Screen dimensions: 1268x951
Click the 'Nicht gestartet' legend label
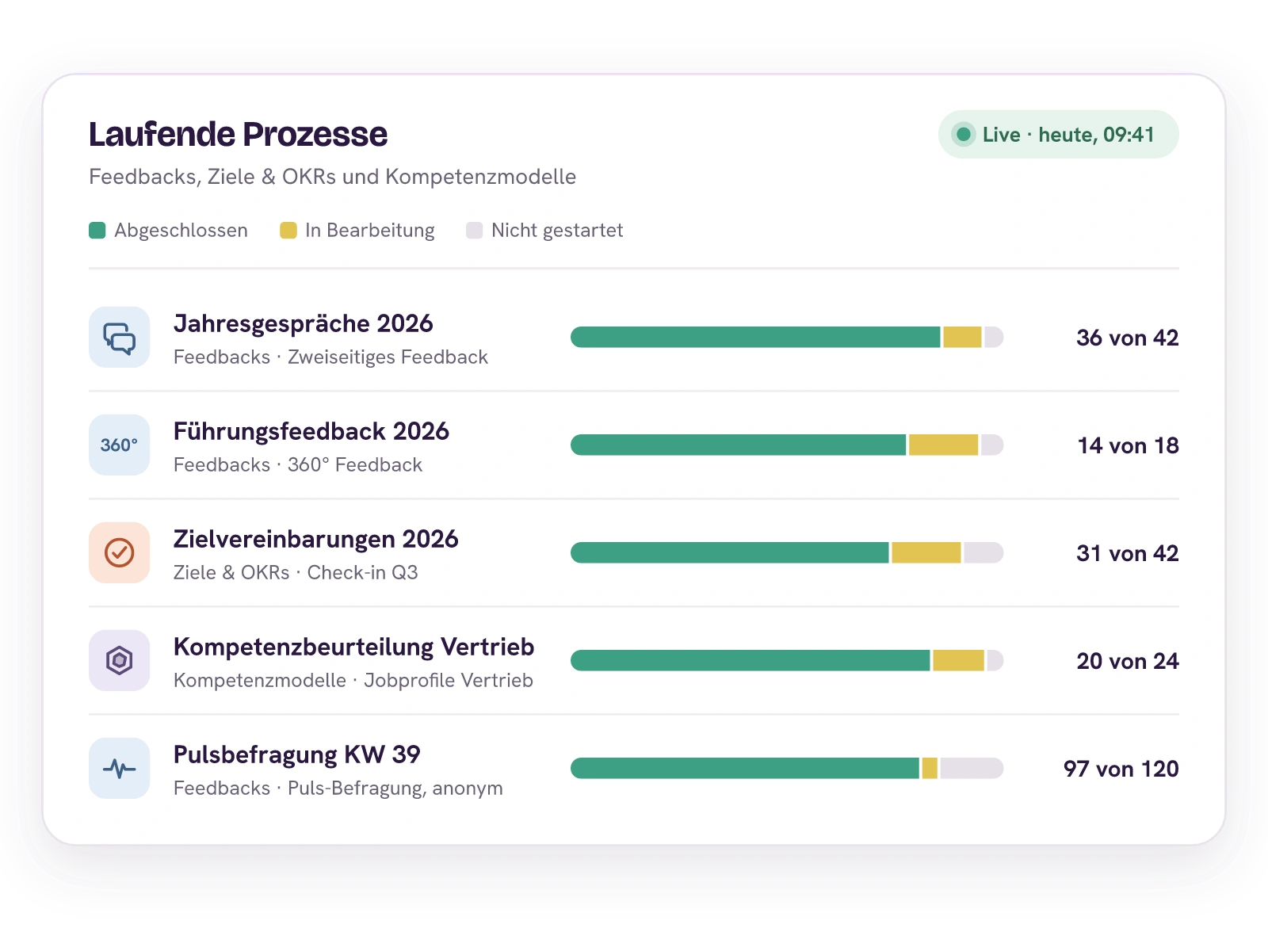(557, 231)
